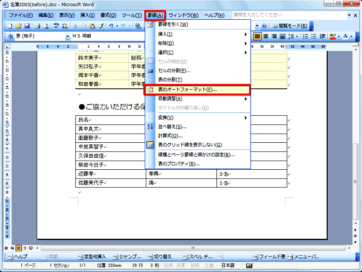Toggle numbered list formatting
The image size is (362, 272).
306,37
